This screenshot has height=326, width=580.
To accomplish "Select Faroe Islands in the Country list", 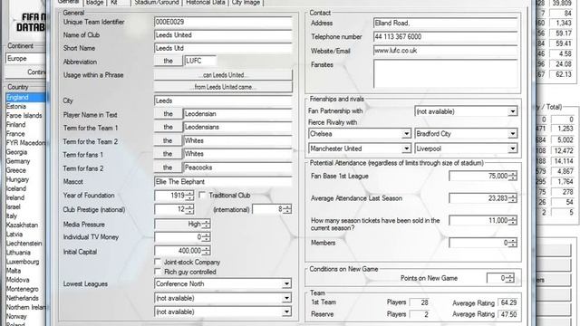I will coord(26,115).
